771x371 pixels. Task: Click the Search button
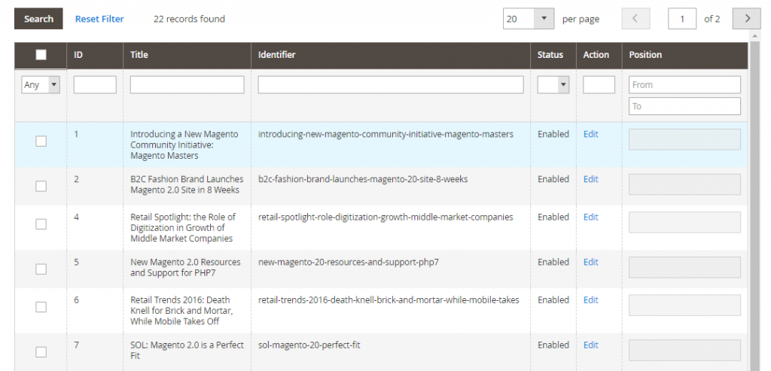pos(38,19)
